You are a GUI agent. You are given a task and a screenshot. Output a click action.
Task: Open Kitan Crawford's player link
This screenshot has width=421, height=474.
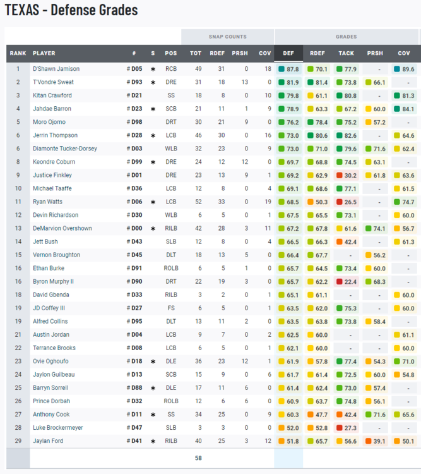(52, 95)
